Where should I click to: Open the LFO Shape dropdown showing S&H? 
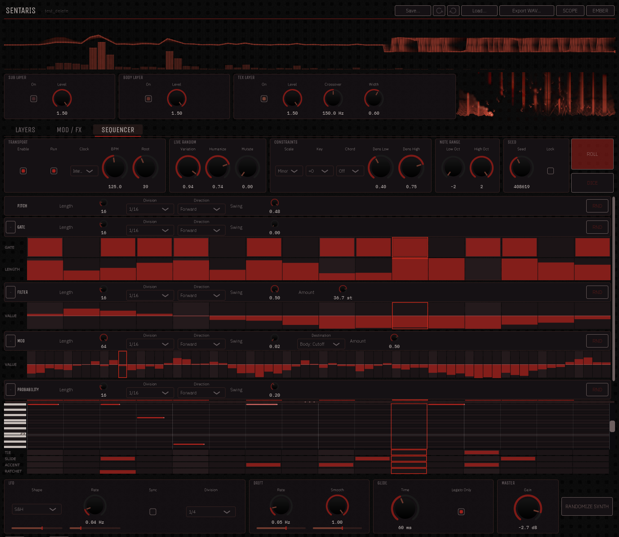pyautogui.click(x=37, y=509)
